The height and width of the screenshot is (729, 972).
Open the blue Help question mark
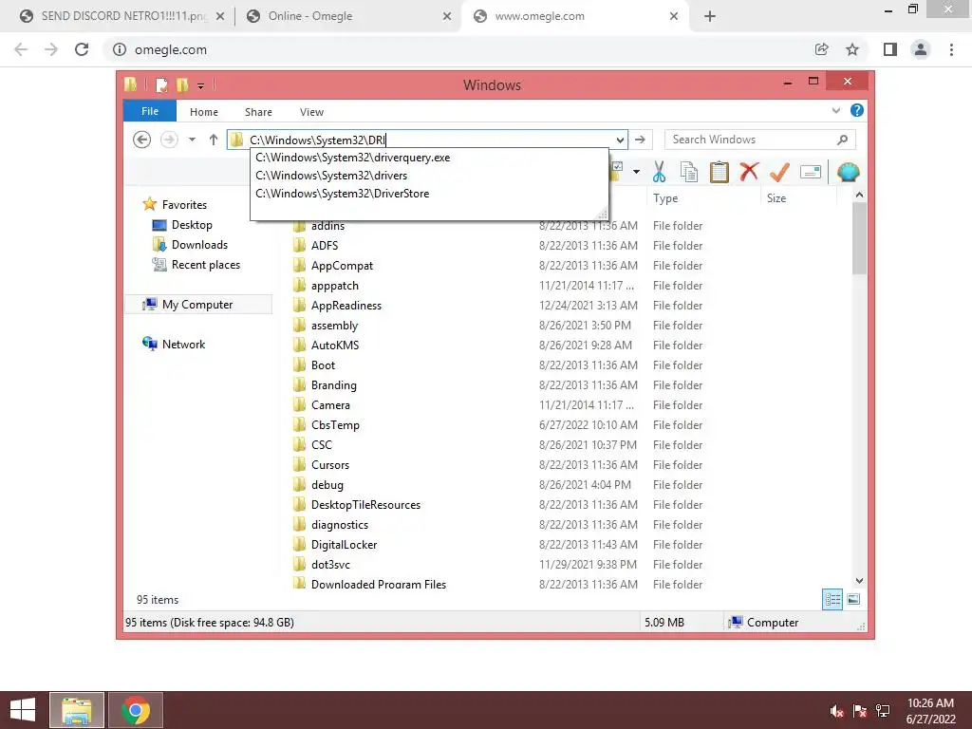point(857,110)
